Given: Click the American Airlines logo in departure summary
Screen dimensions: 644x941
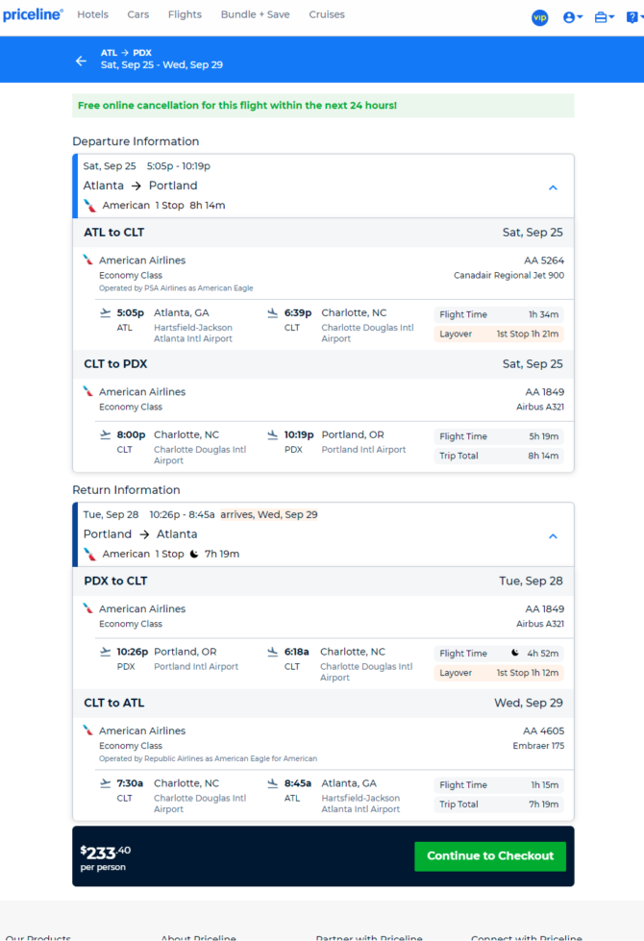Looking at the screenshot, I should (x=90, y=206).
